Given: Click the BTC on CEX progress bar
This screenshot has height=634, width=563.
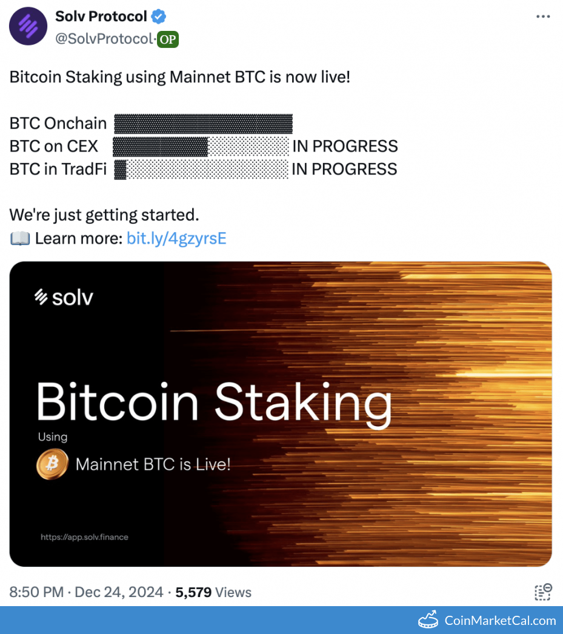Looking at the screenshot, I should click(x=201, y=146).
